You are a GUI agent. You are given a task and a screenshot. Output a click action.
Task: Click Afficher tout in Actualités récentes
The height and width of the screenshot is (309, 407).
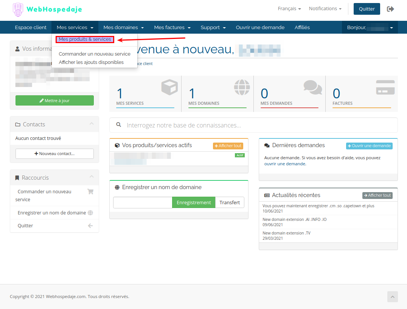point(377,196)
